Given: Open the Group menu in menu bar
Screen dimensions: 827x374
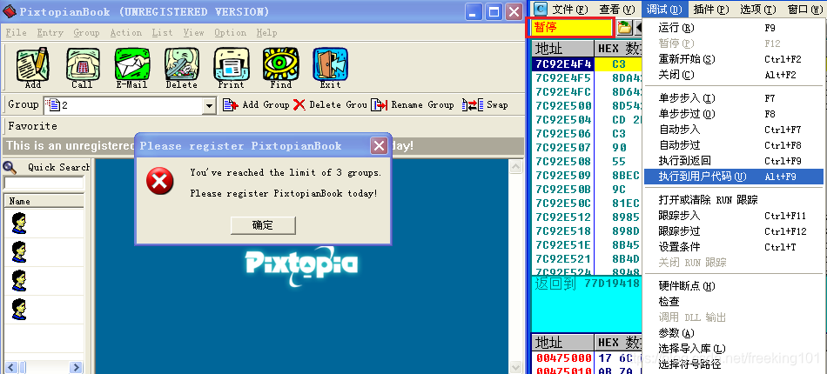Looking at the screenshot, I should point(86,33).
